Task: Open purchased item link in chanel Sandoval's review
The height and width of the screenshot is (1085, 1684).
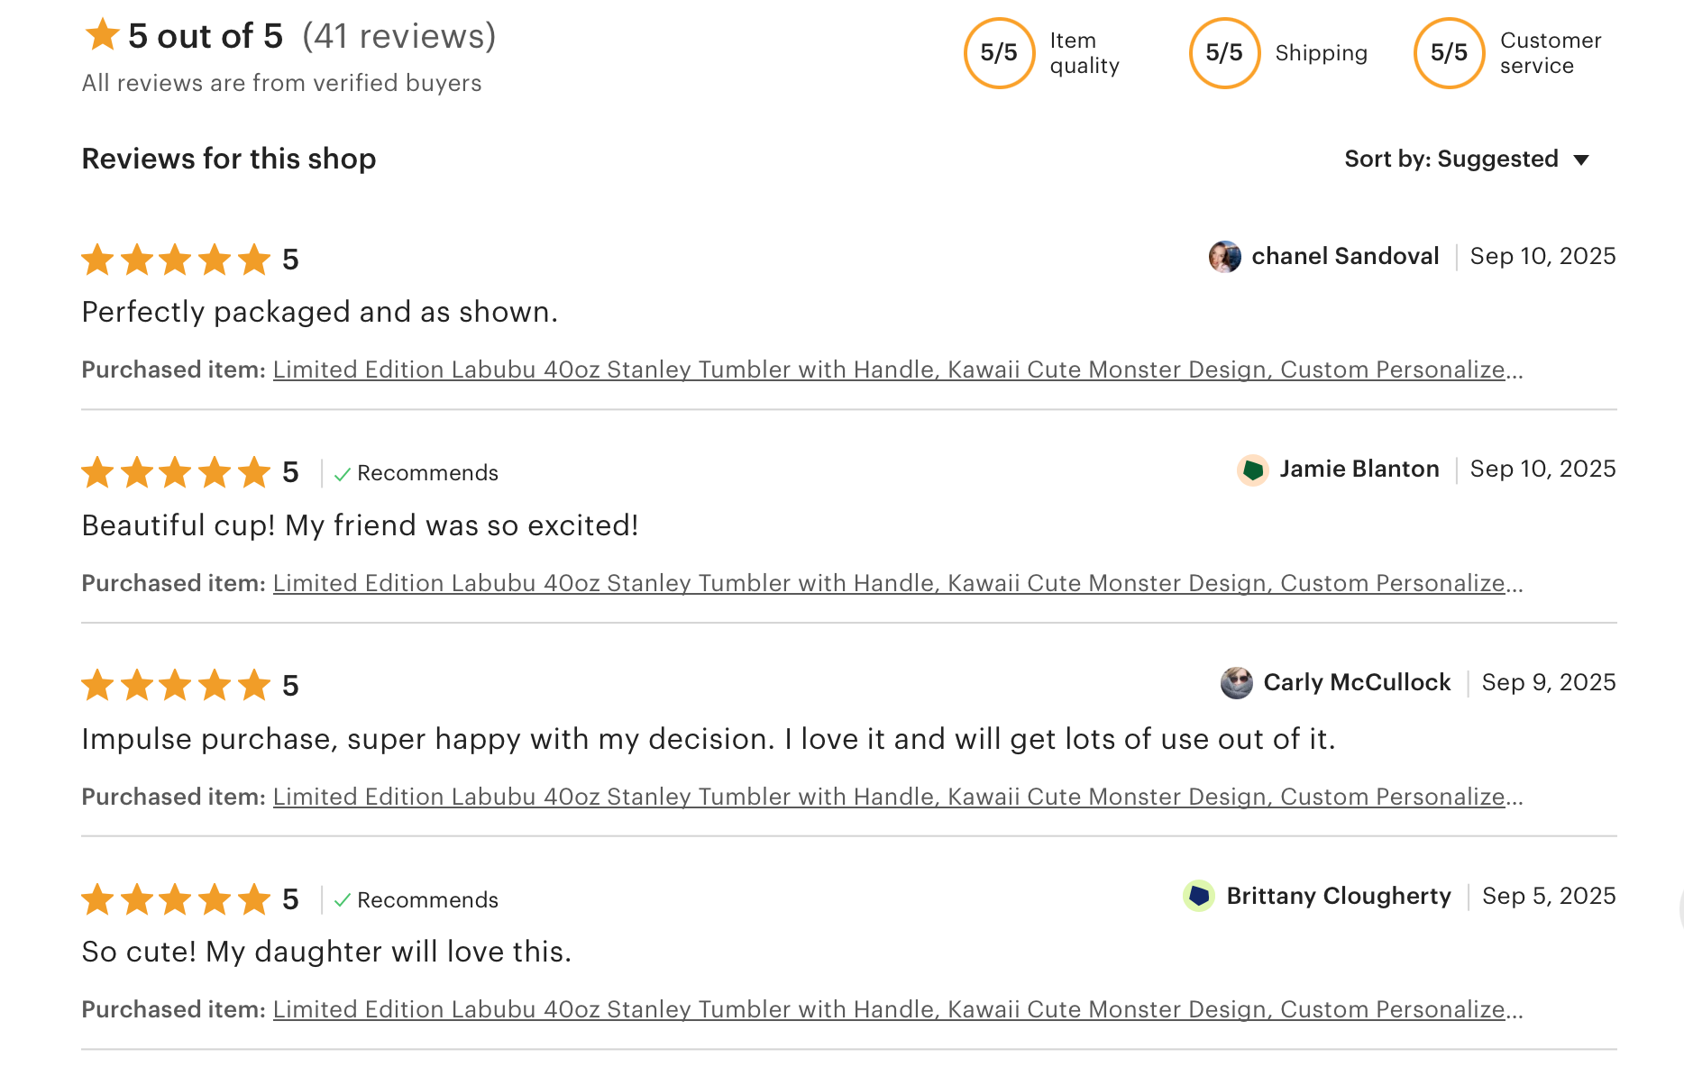Action: point(897,370)
